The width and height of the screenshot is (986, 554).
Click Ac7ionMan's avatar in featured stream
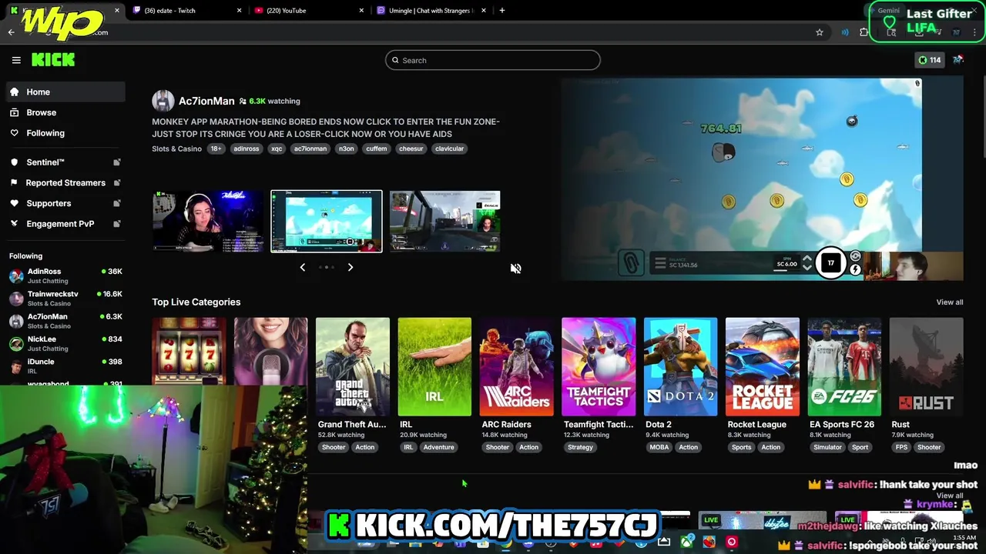pos(163,101)
